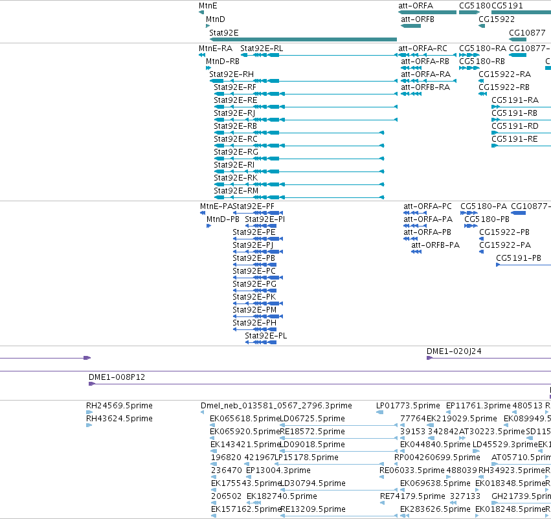Select the att-ORFA-RC transcript label
This screenshot has height=519, width=551.
423,49
